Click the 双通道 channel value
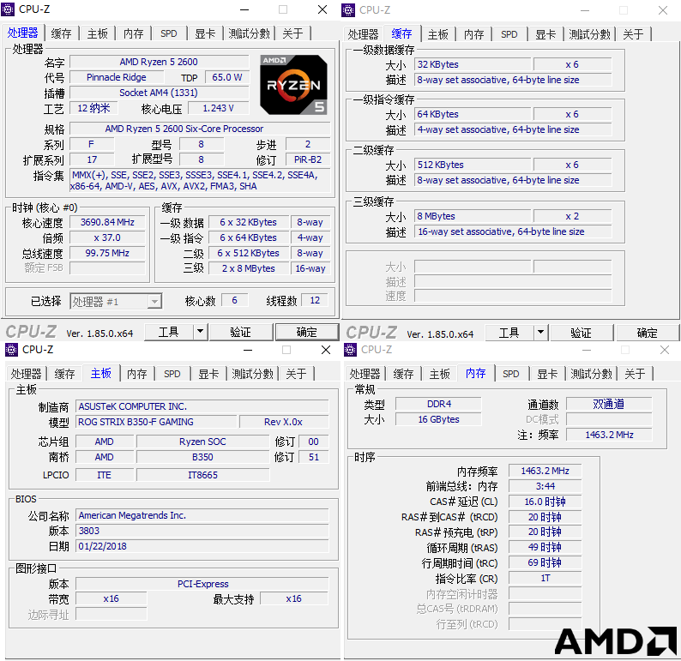This screenshot has height=661, width=681. [x=609, y=404]
